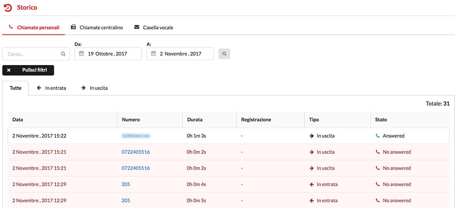The width and height of the screenshot is (455, 208).
Task: Click first 0722405516 number link
Action: tap(135, 152)
